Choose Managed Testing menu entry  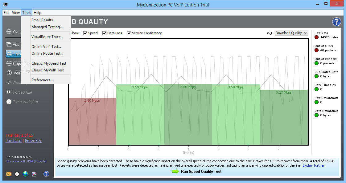point(46,27)
